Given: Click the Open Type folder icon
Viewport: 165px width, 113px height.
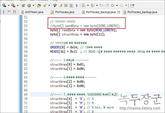Looking at the screenshot, I should [39, 5].
